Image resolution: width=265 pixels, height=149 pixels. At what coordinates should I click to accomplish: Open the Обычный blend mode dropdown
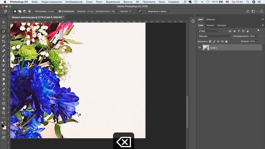coord(214,36)
